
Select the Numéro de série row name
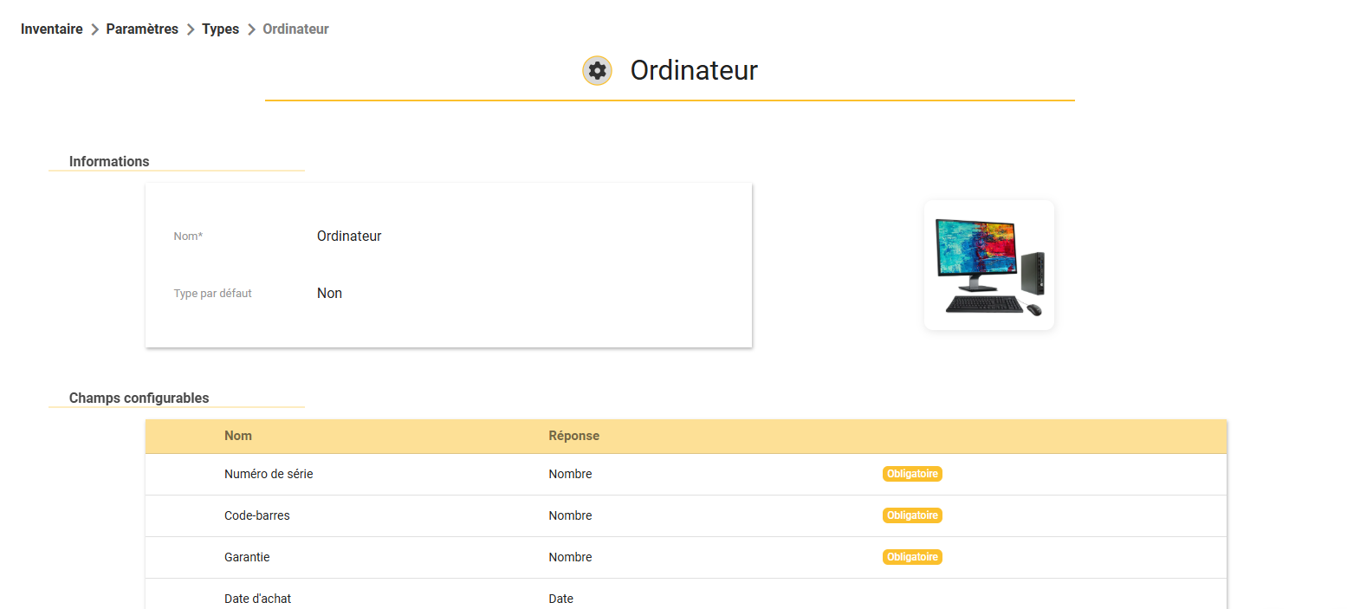tap(269, 474)
